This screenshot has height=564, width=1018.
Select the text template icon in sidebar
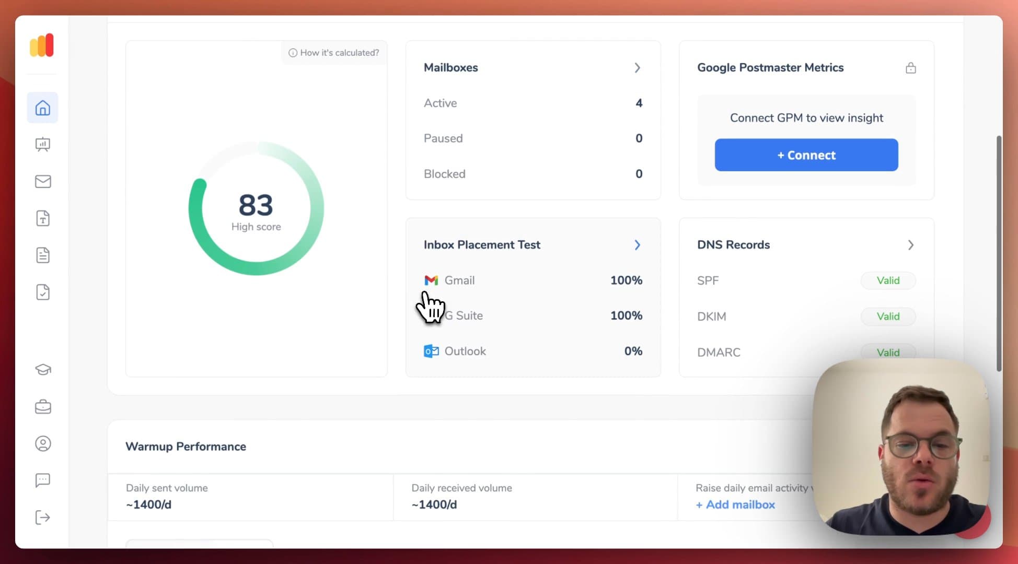42,218
